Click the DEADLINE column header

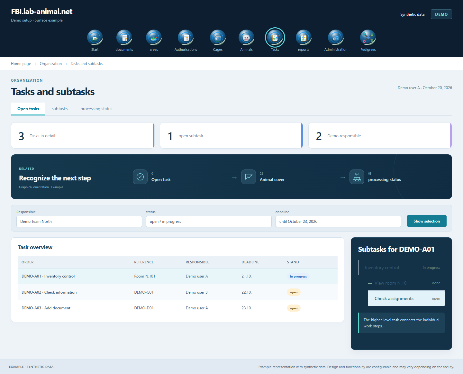point(250,262)
